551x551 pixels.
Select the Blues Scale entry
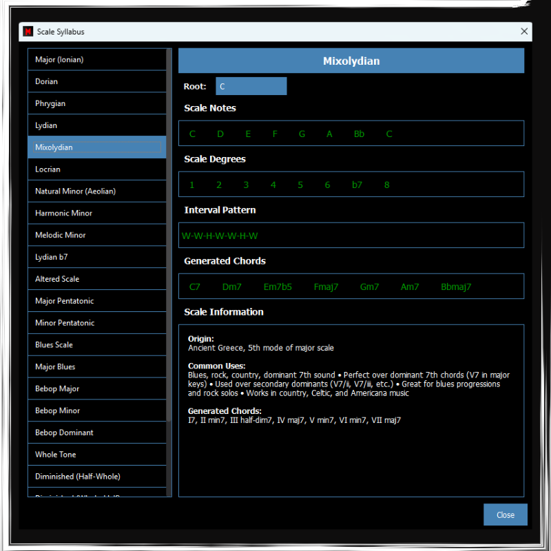click(96, 345)
